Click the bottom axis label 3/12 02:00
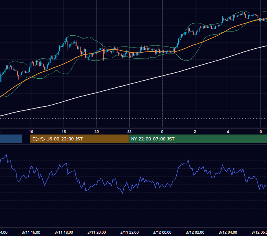Screen dimensions: 267x236 [x=195, y=232]
